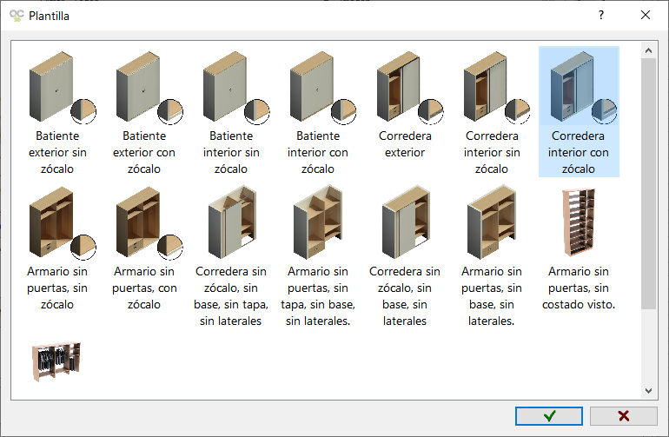This screenshot has width=669, height=437.
Task: Click the 'Corredera exterior' label text
Action: click(x=405, y=144)
